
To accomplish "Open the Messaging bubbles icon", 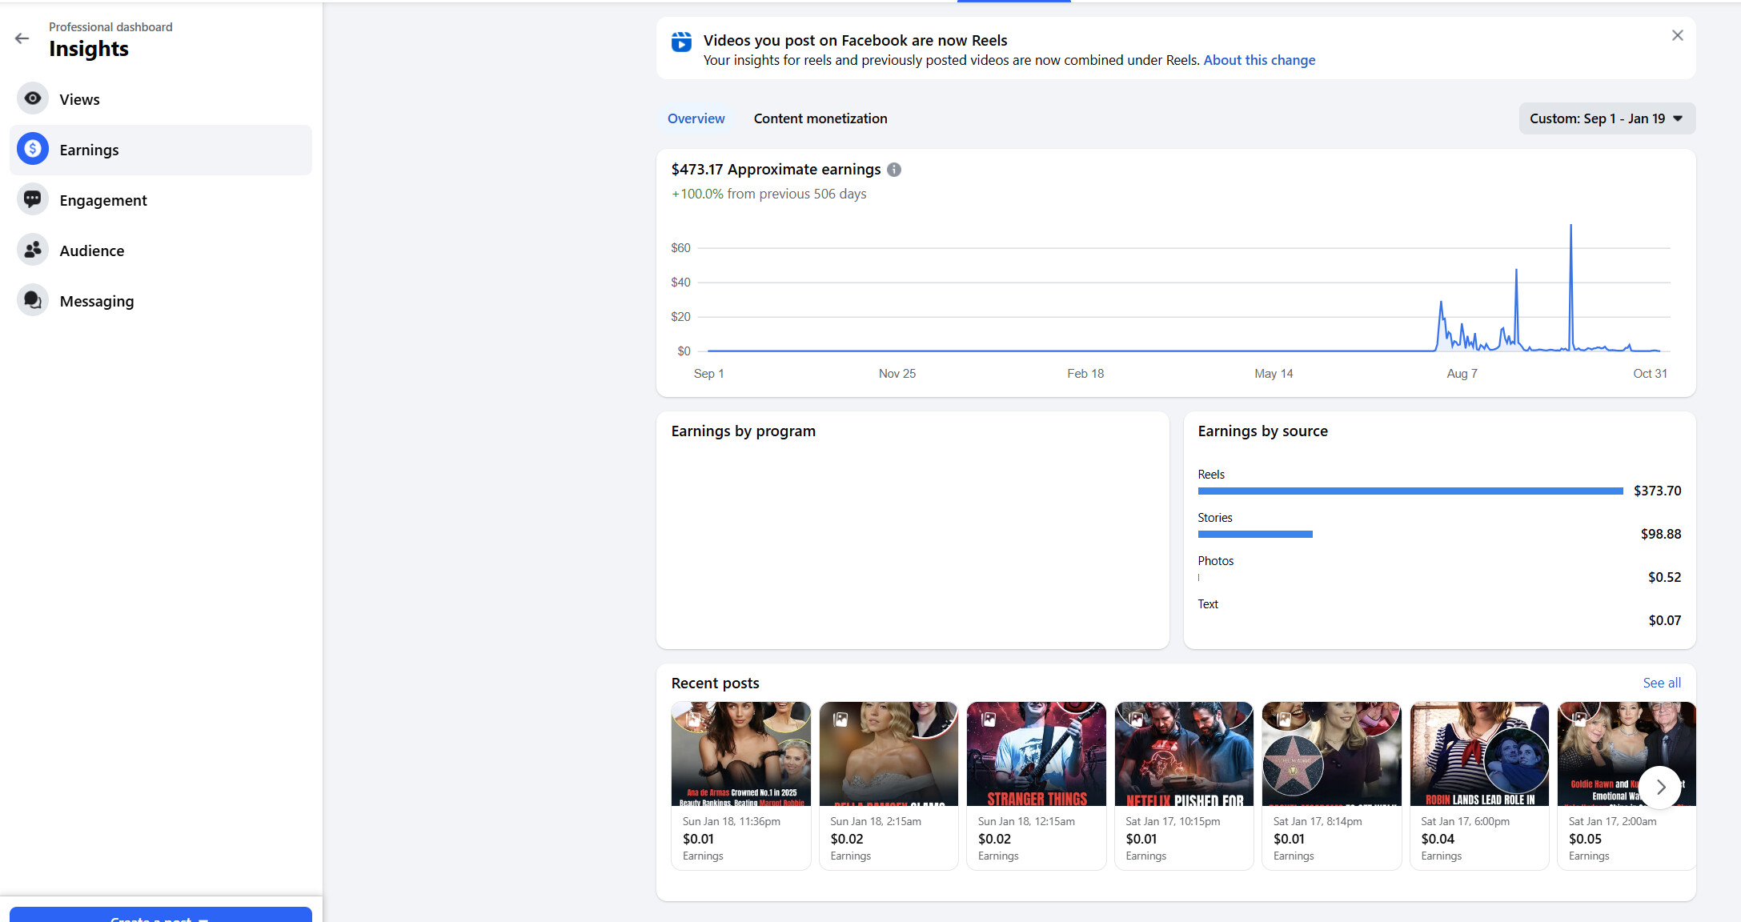I will [33, 300].
